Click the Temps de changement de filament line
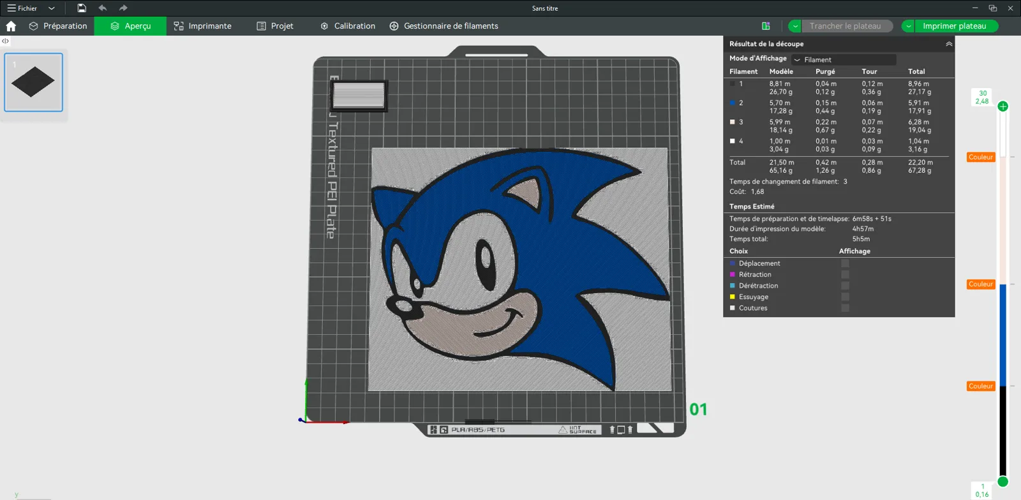 click(789, 182)
